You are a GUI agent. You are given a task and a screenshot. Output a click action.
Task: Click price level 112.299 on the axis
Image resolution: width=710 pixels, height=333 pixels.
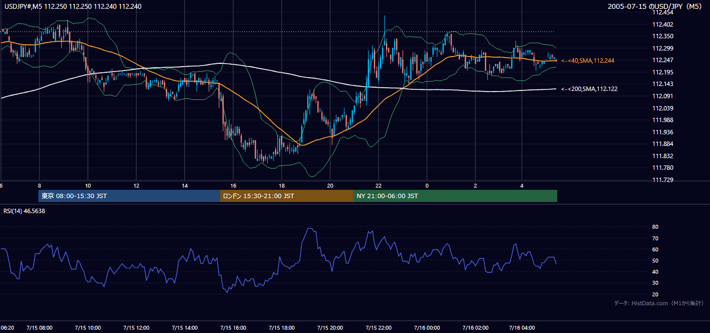pyautogui.click(x=662, y=48)
